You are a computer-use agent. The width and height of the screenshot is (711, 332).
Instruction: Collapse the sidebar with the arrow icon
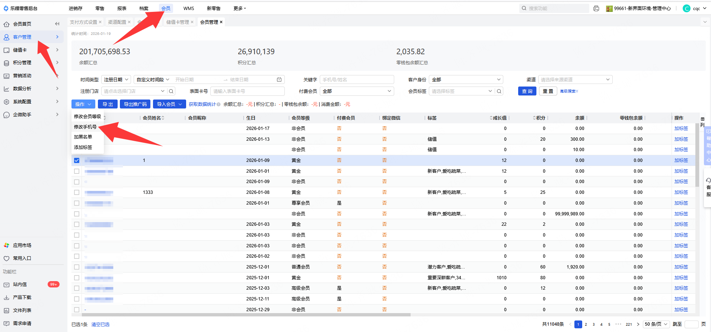click(57, 24)
